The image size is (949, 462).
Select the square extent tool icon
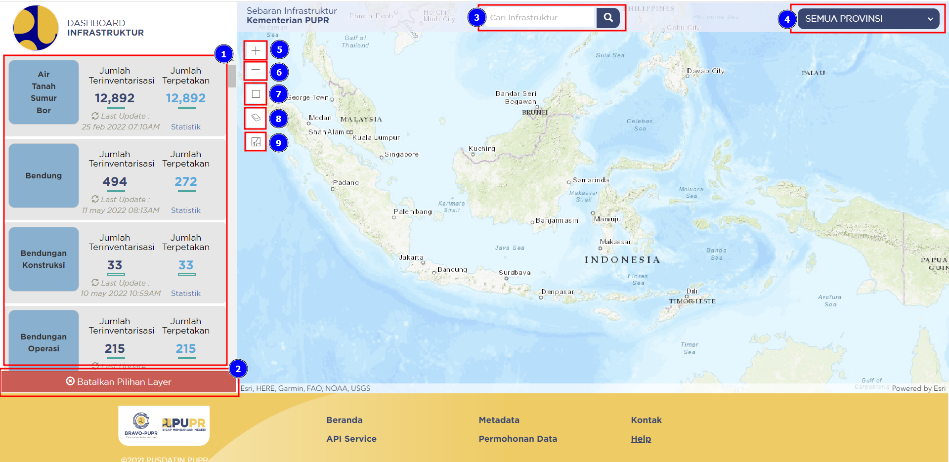click(x=256, y=94)
